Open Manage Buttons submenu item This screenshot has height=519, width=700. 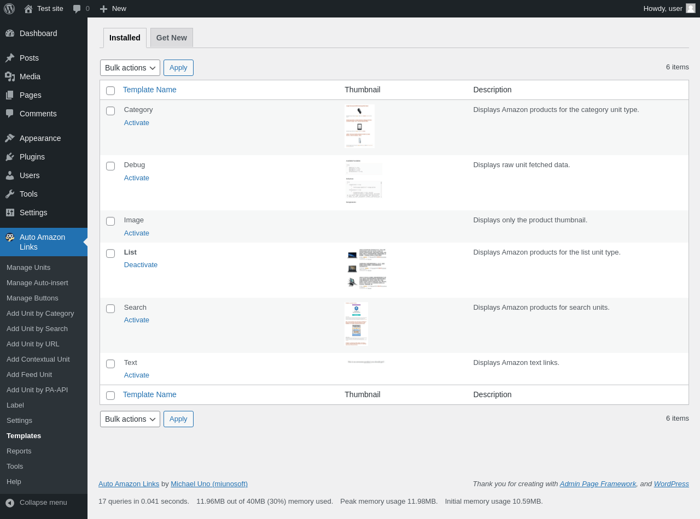point(32,298)
